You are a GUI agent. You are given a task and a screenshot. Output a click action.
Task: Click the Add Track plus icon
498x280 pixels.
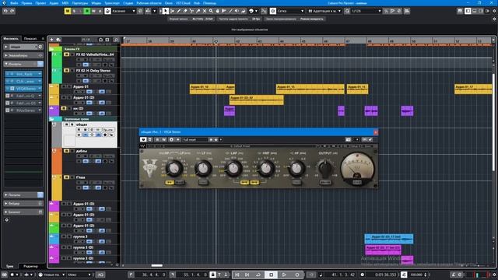52,40
